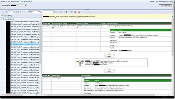This screenshot has height=99, width=175.
Task: Open the export format dropdown arrow
Action: [x=68, y=12]
